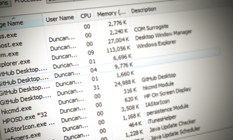Viewport: 233px width, 140px height.
Task: Click the 3,508 K memory value
Action: point(130,108)
